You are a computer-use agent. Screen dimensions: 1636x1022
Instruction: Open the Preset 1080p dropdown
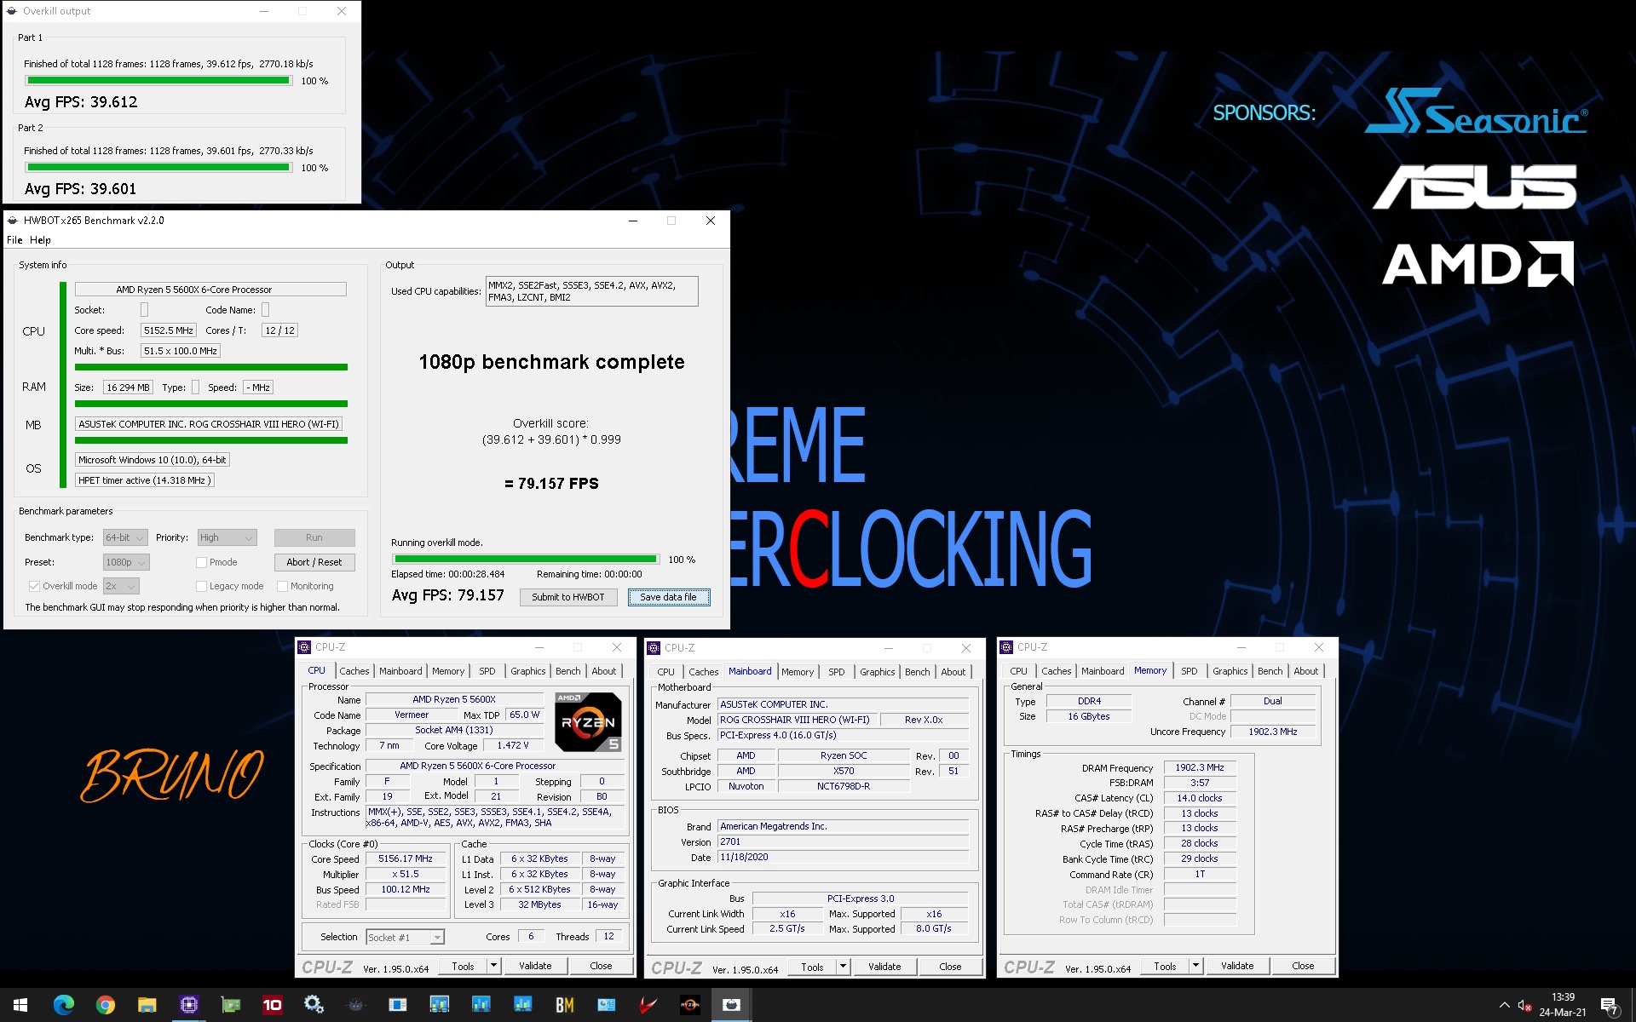click(x=126, y=562)
